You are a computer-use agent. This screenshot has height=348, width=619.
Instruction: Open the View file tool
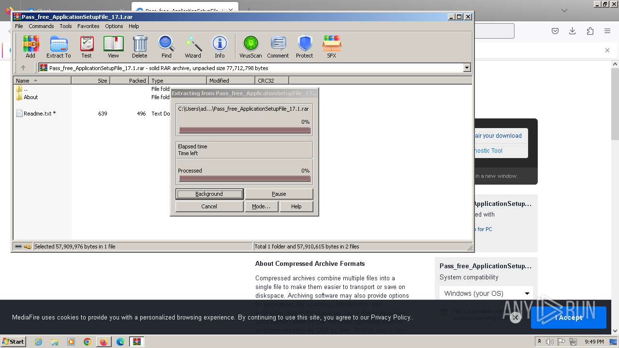tap(113, 47)
